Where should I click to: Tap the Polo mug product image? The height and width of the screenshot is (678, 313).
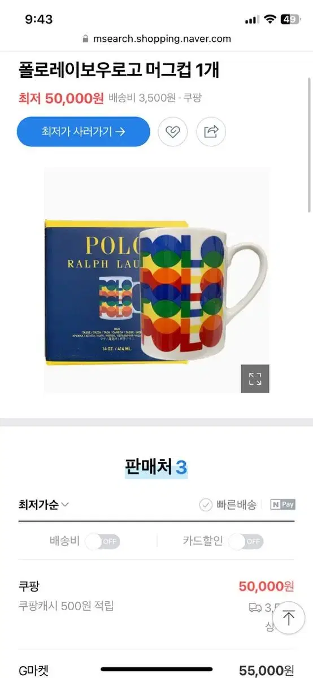(156, 280)
